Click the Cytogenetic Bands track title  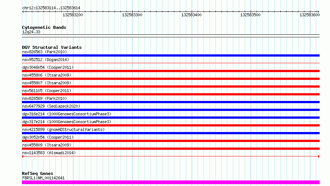point(44,27)
